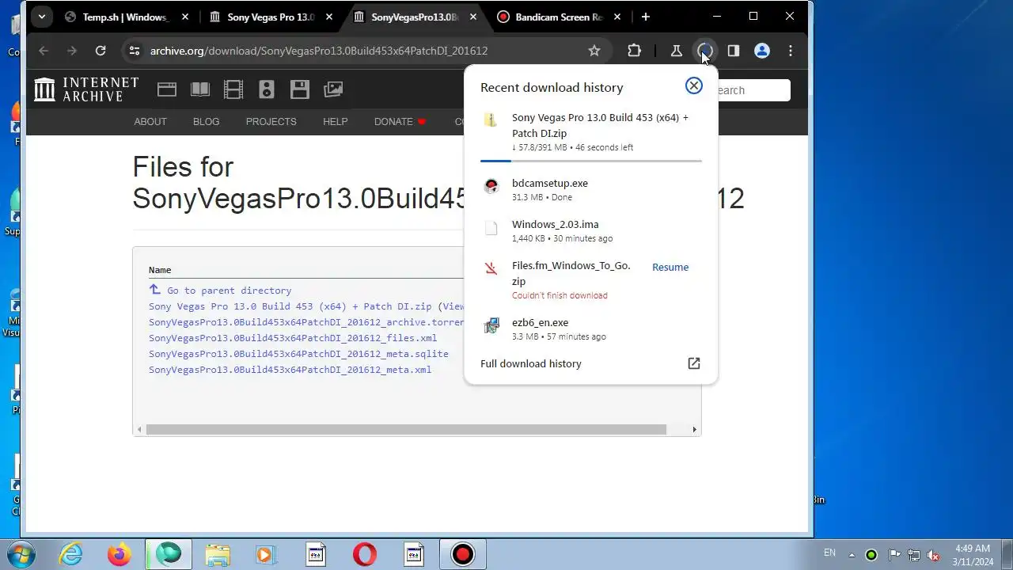The width and height of the screenshot is (1013, 570).
Task: Open the Chrome three-dot menu
Action: pos(791,51)
